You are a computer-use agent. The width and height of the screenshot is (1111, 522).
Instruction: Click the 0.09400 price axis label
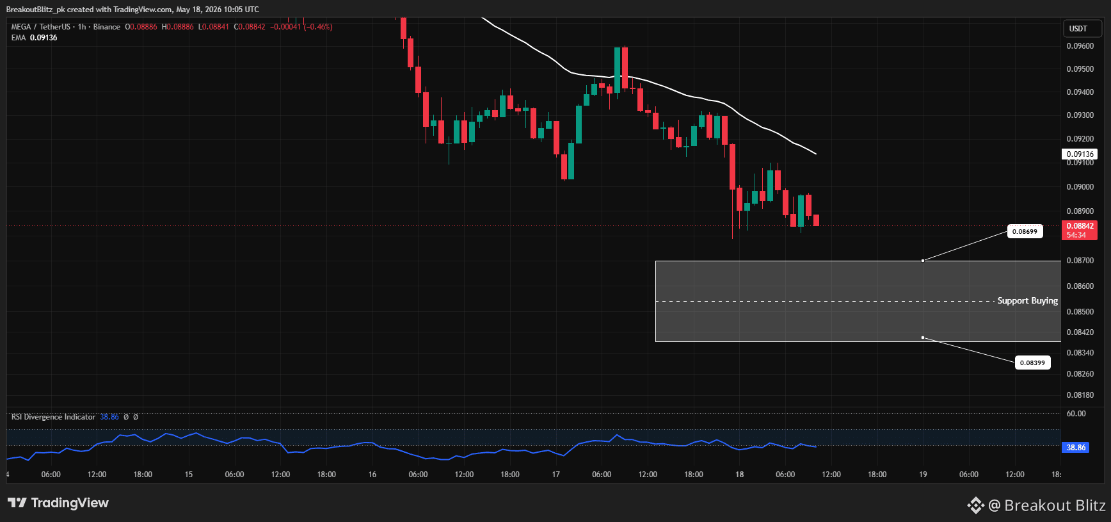click(x=1080, y=92)
